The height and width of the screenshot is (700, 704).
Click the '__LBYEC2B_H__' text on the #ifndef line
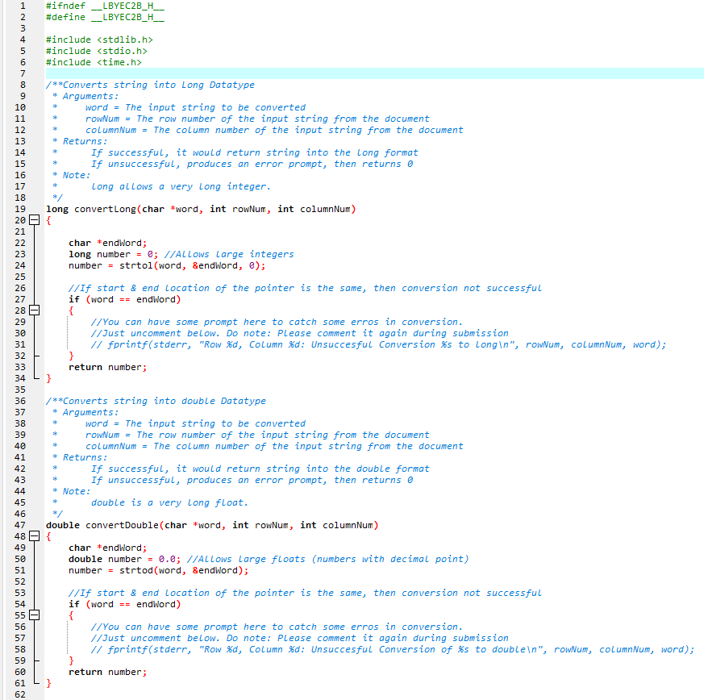[x=127, y=6]
